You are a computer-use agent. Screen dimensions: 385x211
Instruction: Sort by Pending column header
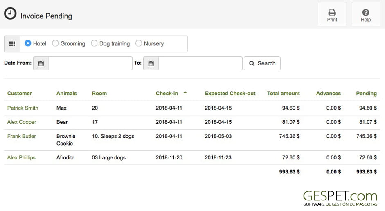click(366, 94)
